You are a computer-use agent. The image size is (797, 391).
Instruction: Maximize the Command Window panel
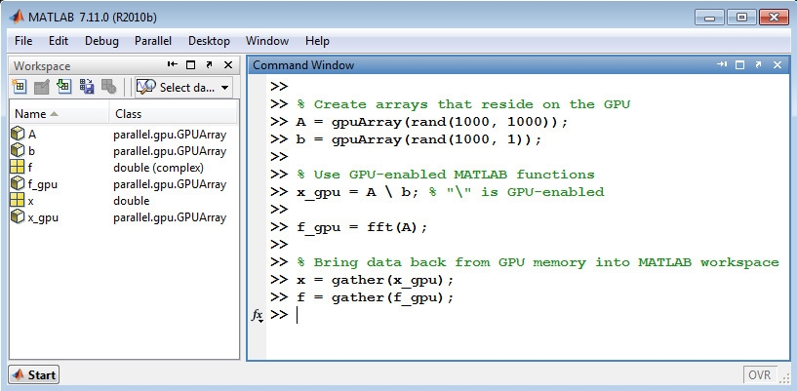click(740, 64)
